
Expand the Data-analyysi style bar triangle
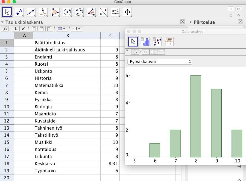(x=127, y=50)
